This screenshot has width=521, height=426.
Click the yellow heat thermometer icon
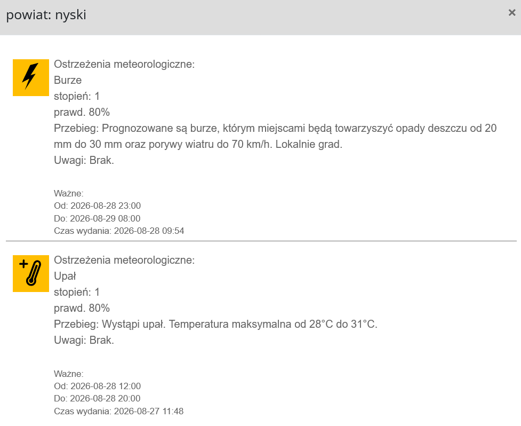click(31, 274)
